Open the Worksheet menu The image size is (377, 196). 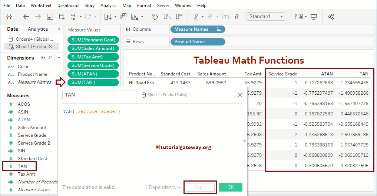click(41, 5)
